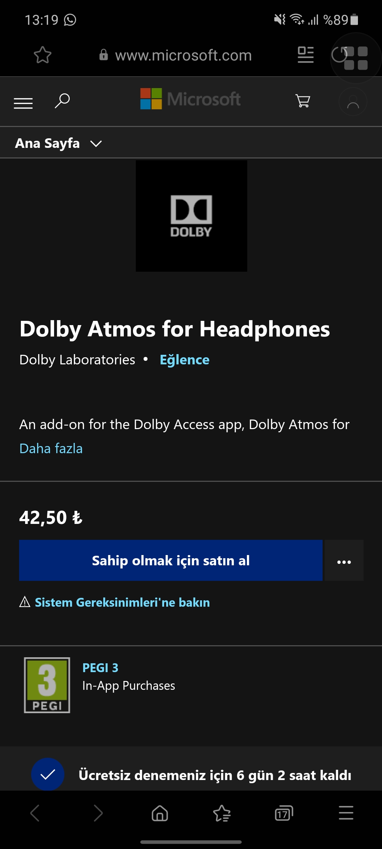Tap the free trial checkmark circle
382x849 pixels.
coord(48,775)
